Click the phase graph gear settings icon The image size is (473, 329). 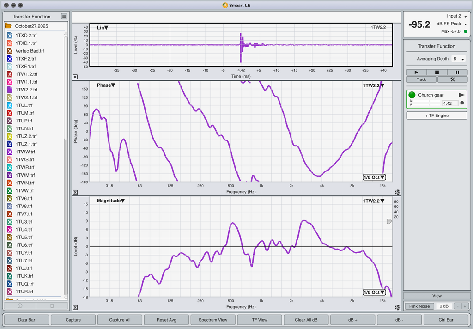[x=398, y=192]
